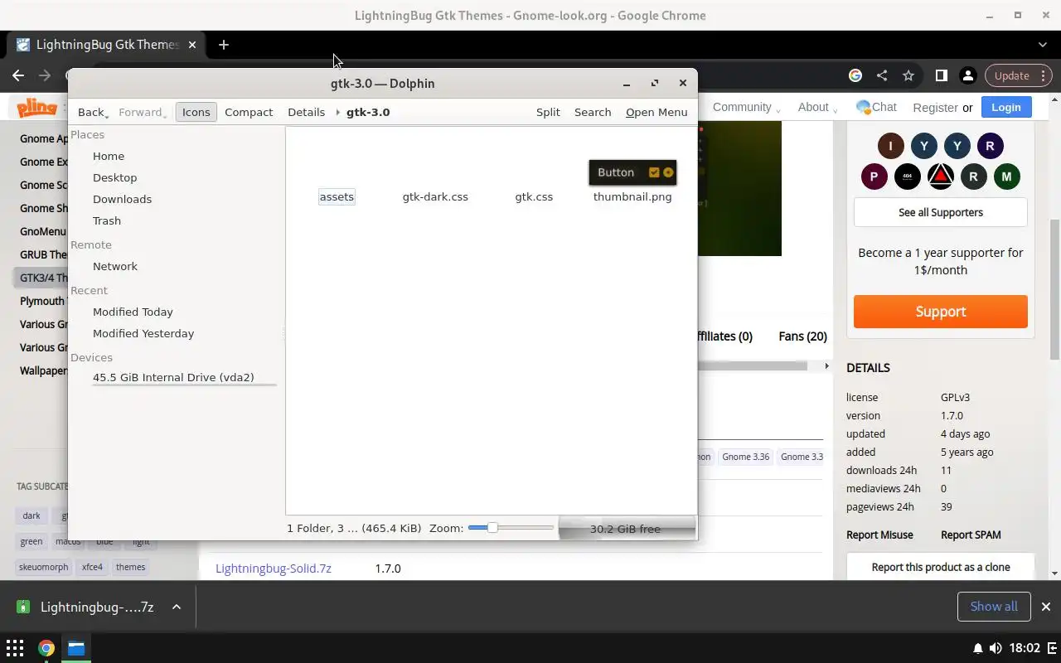The height and width of the screenshot is (663, 1061).
Task: Click Chrome icon in the taskbar
Action: coord(46,648)
